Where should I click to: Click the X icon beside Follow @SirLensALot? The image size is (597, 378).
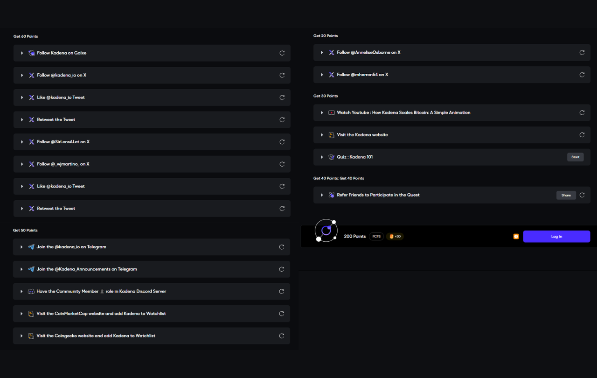(32, 142)
